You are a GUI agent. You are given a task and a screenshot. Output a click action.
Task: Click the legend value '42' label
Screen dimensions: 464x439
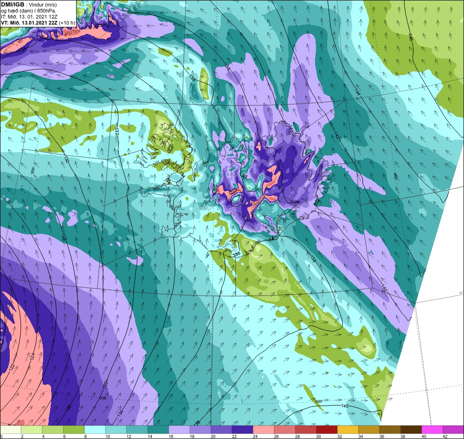pyautogui.click(x=445, y=436)
